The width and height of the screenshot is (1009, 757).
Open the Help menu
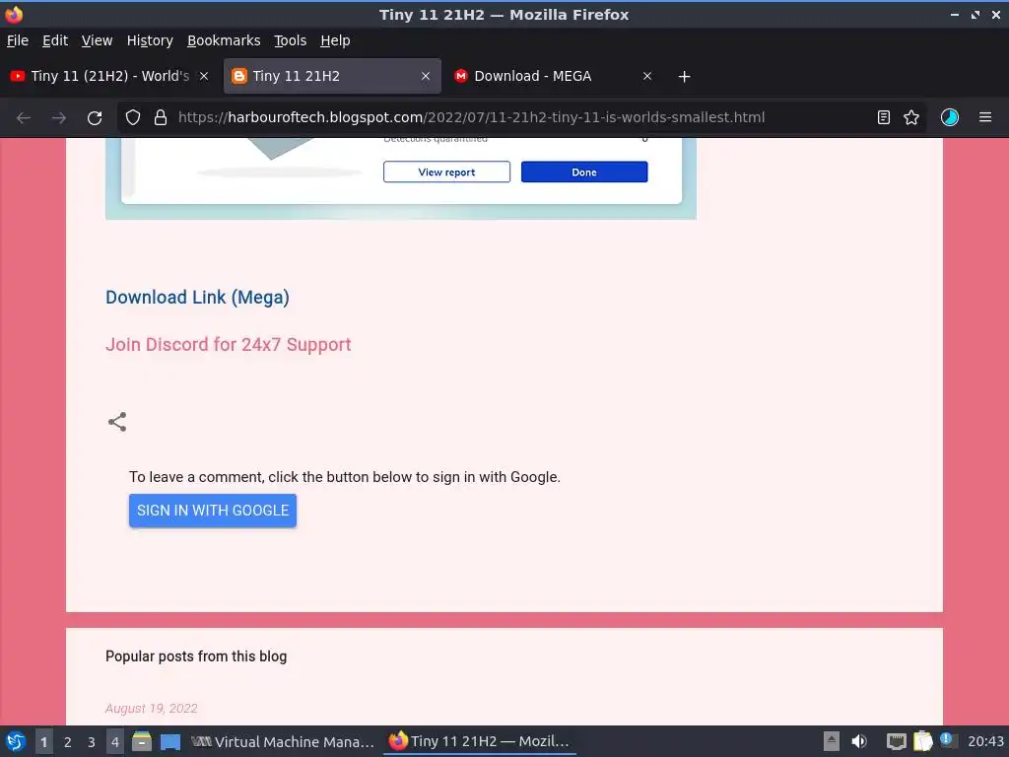pyautogui.click(x=335, y=40)
